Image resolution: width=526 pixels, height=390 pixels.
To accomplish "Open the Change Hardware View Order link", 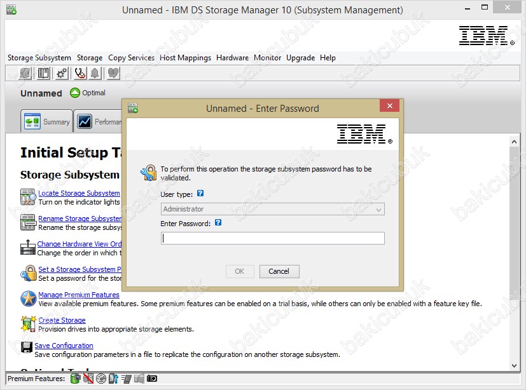I will point(80,244).
